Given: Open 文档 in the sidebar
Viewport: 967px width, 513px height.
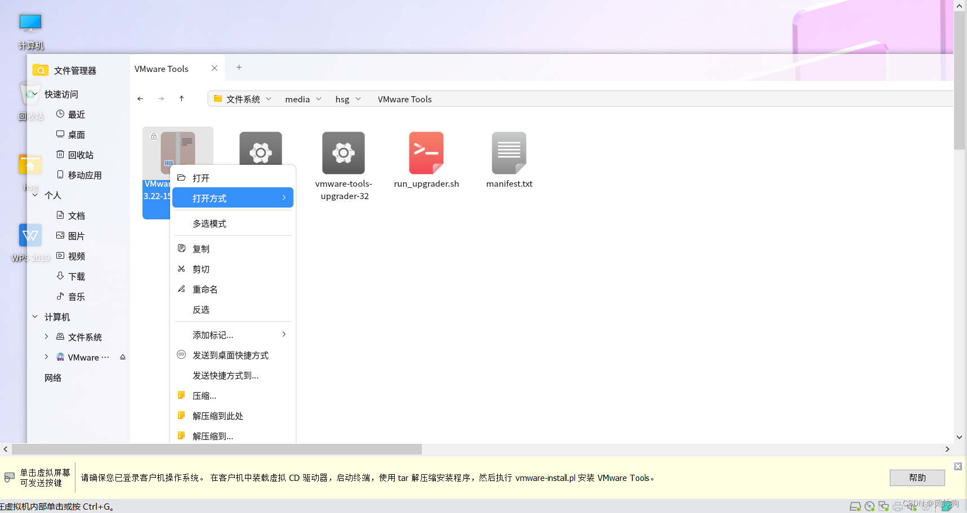Looking at the screenshot, I should coord(71,215).
